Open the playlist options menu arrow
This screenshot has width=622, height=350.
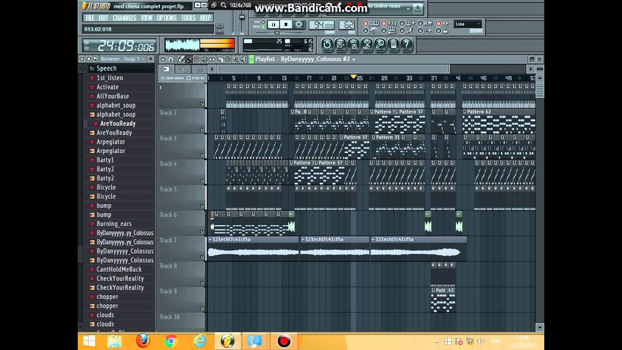pyautogui.click(x=162, y=59)
